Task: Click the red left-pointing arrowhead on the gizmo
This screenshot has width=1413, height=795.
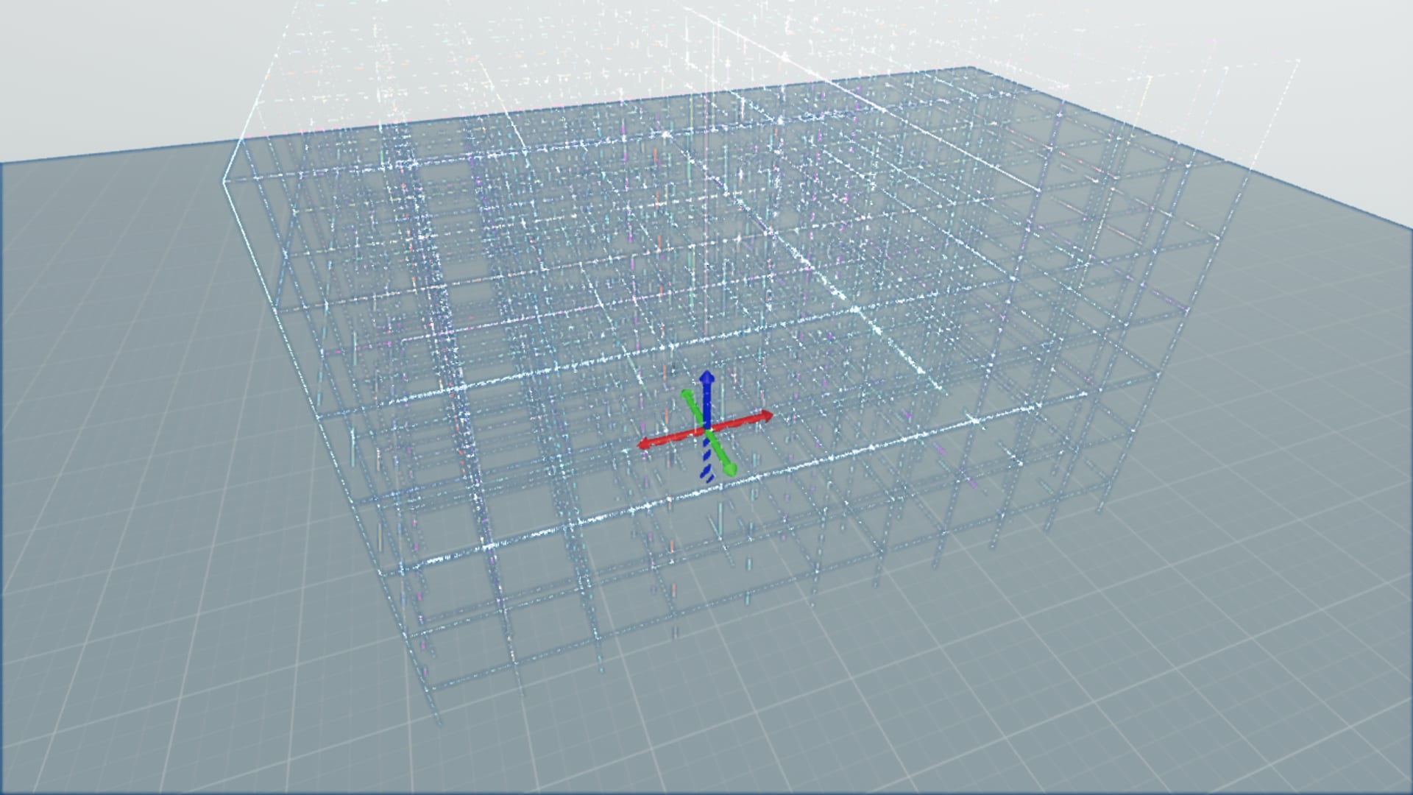Action: pyautogui.click(x=644, y=444)
